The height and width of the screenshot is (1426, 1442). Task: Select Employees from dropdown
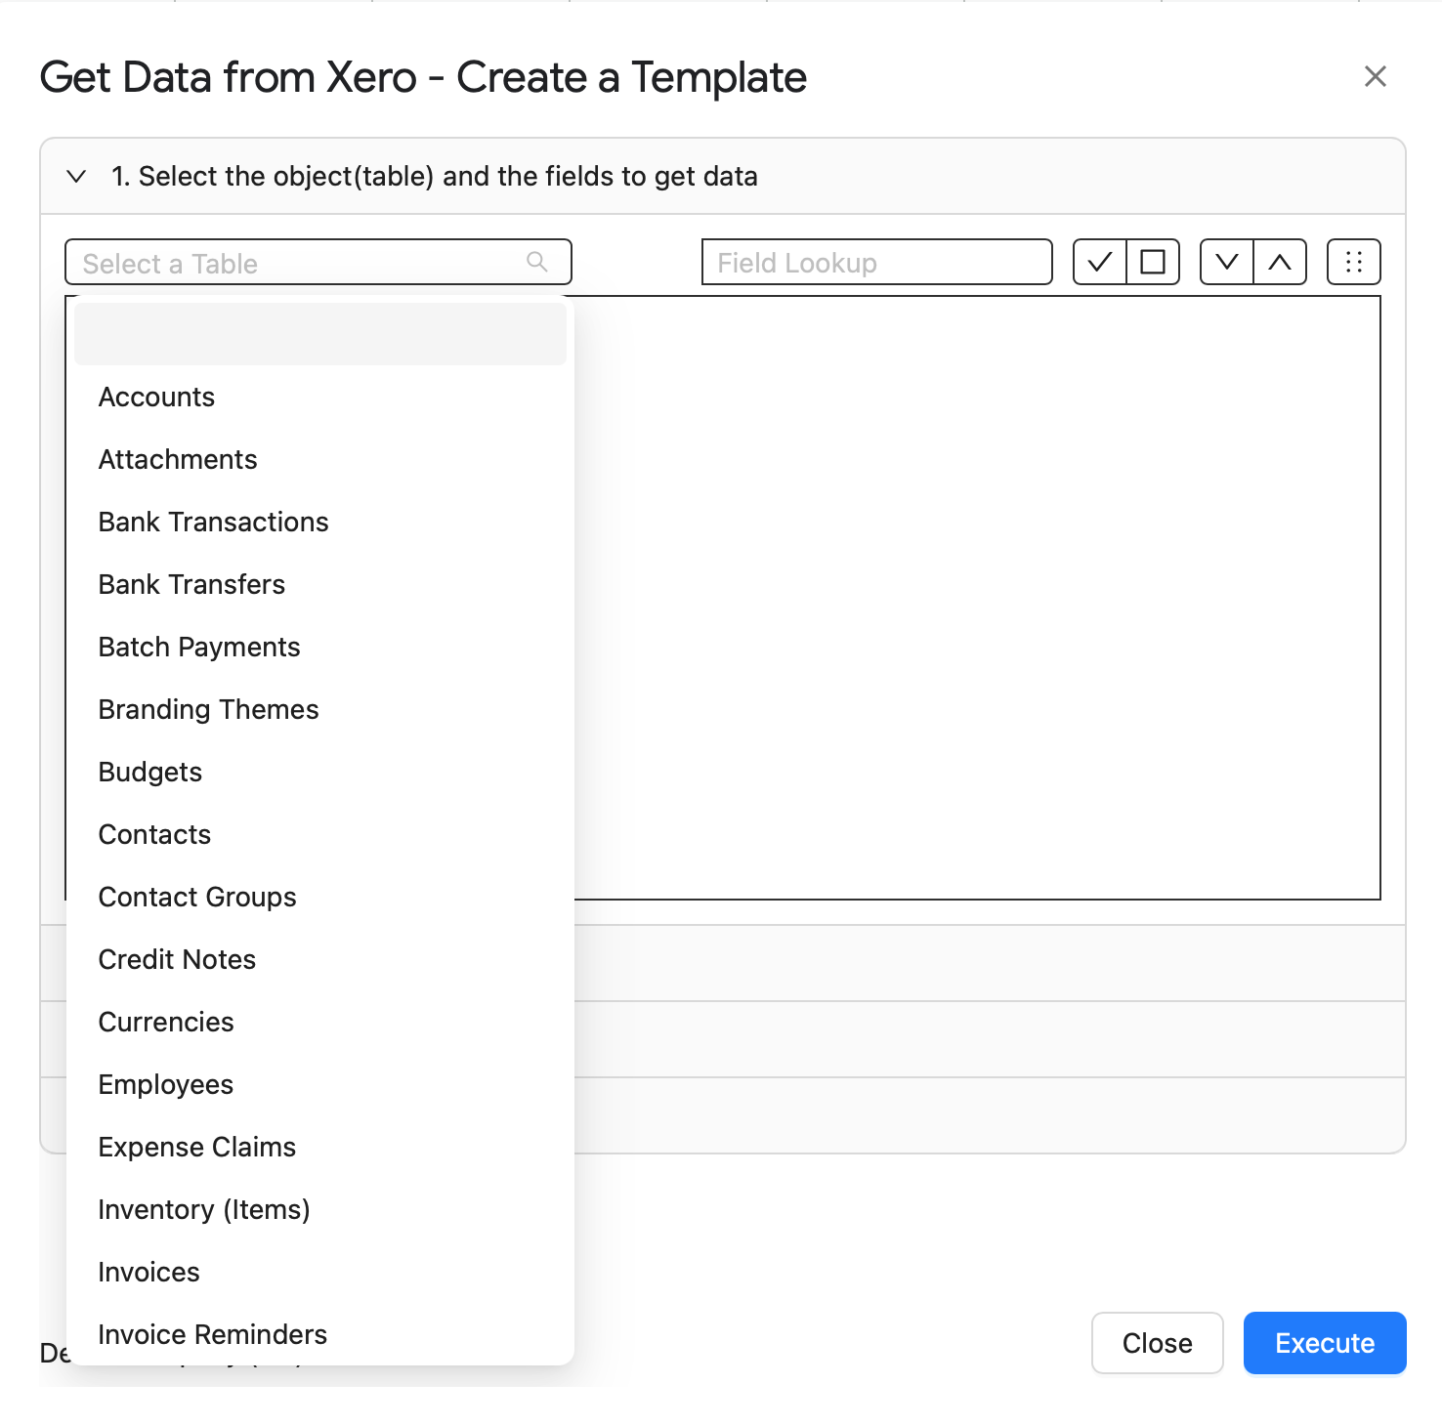(x=320, y=1084)
